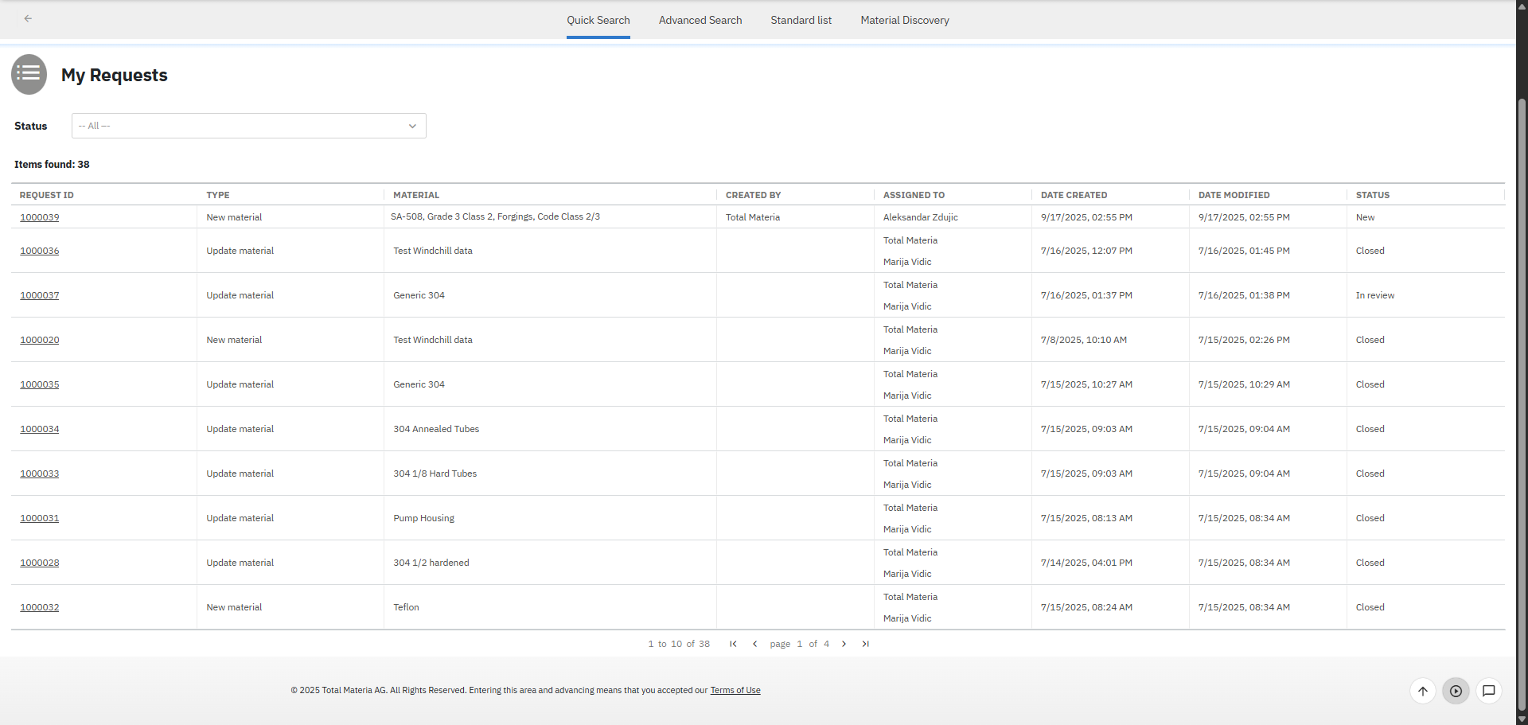Click the vertical scrollbar thumb
Screen dimensions: 1528x725
click(x=1522, y=398)
